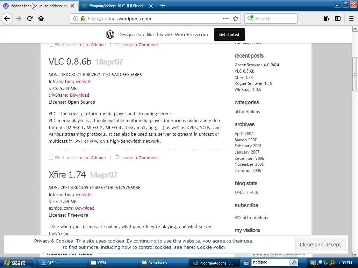Viewport: 358px width, 268px height.
Task: Open page actions three-dot menu
Action: [x=226, y=18]
